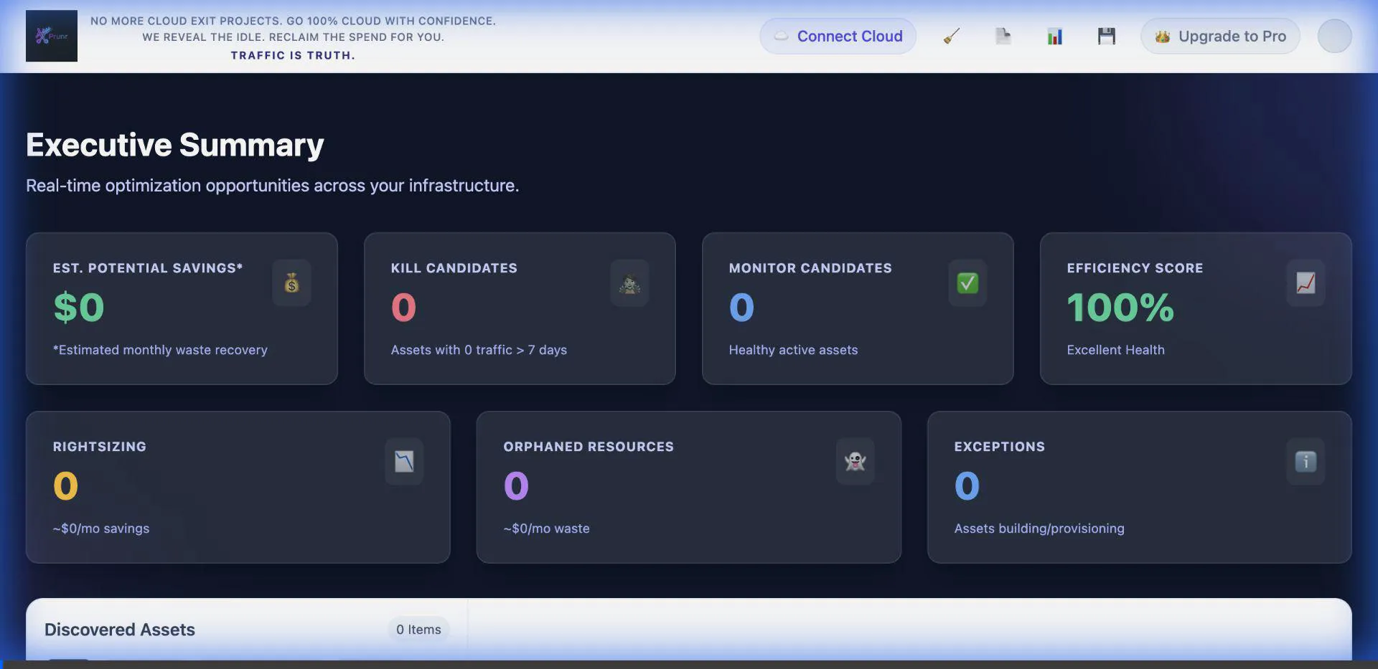
Task: Click the declining chart icon on Rightsizing card
Action: click(403, 461)
